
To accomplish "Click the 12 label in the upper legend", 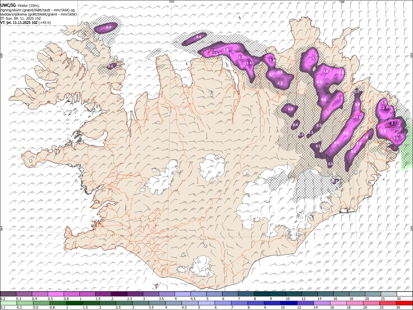I will (303, 299).
